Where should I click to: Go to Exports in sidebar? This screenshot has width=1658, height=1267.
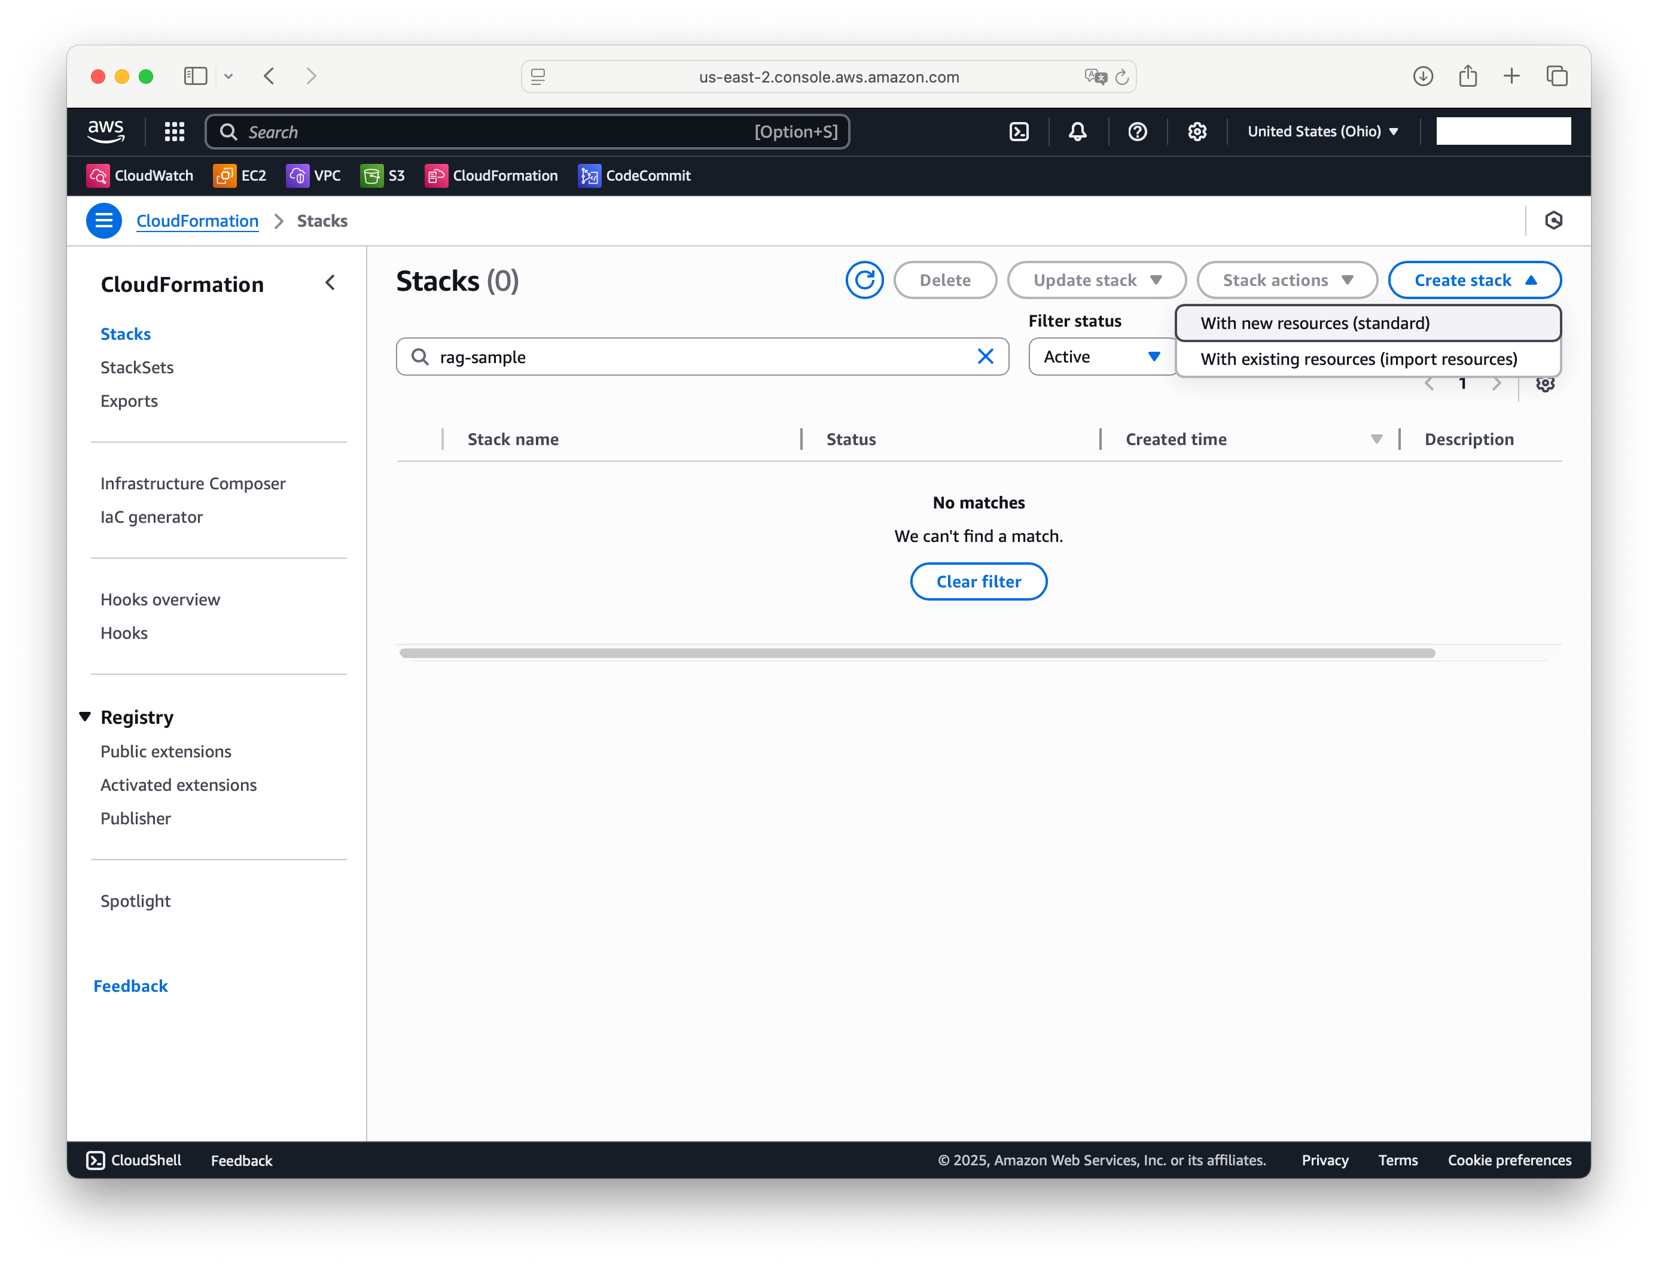129,401
